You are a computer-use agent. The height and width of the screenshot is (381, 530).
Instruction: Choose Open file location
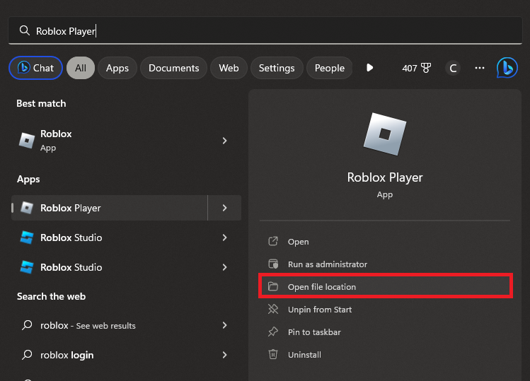322,287
